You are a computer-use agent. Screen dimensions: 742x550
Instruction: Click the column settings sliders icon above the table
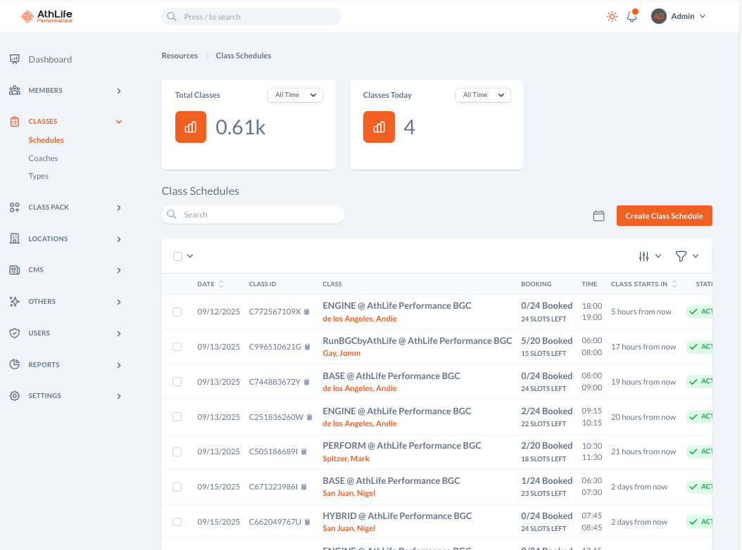[645, 256]
